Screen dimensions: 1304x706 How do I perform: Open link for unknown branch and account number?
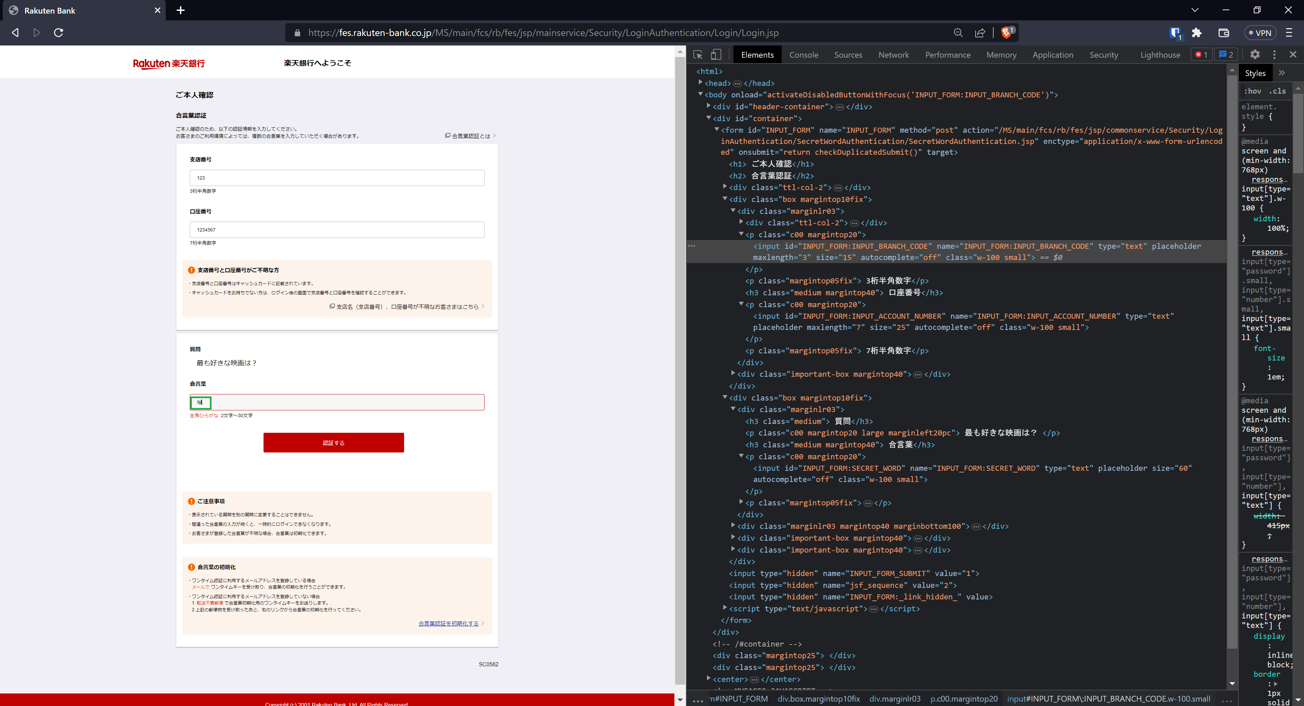pos(407,307)
